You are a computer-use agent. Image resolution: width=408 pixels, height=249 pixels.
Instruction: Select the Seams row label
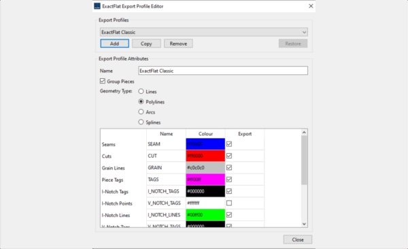(109, 144)
